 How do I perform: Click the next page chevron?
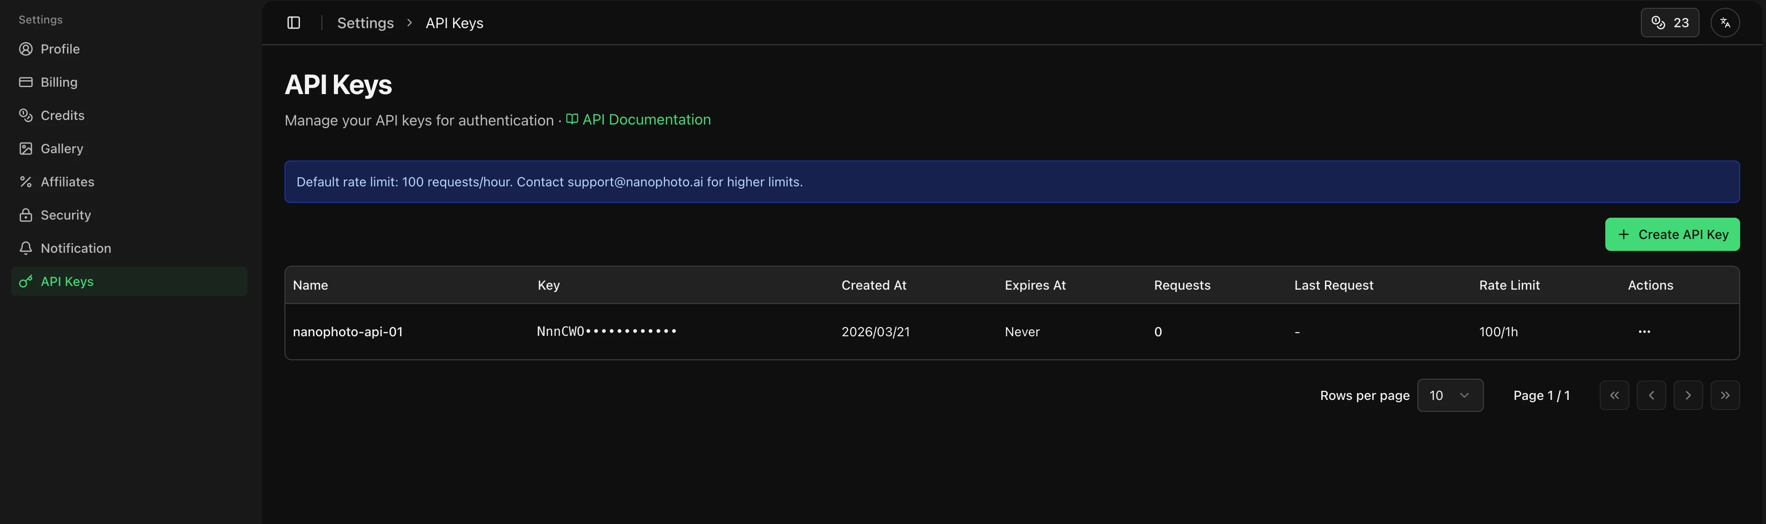1688,395
